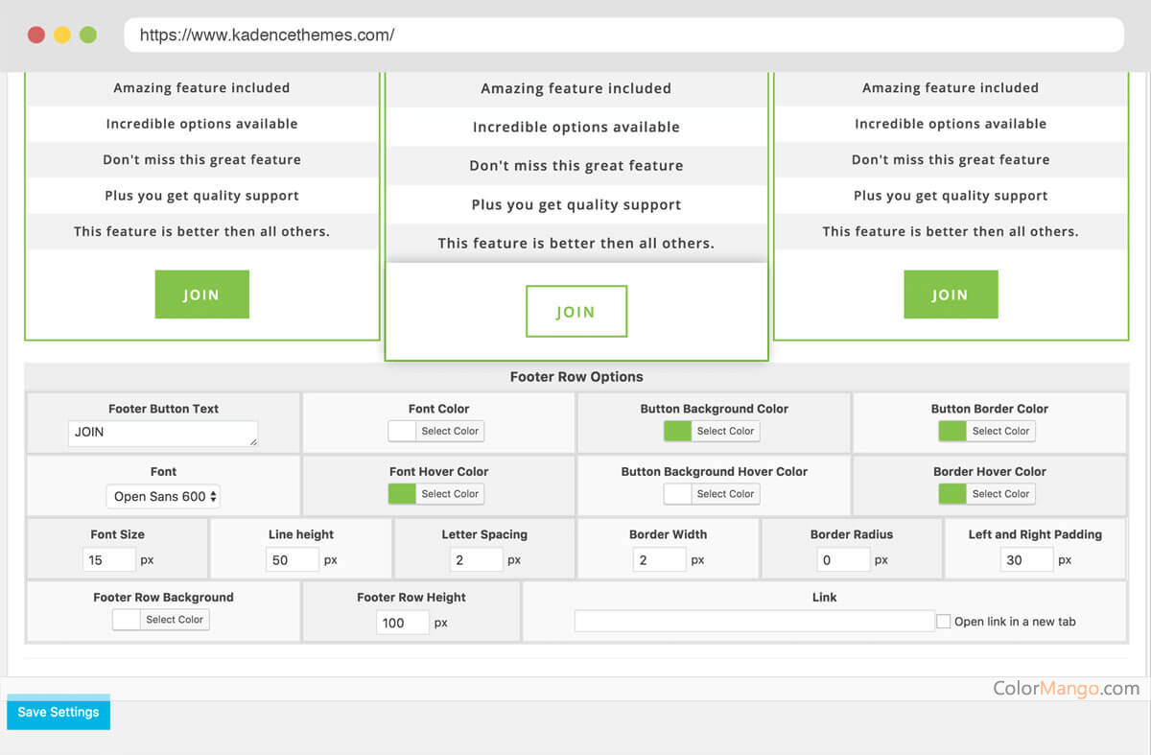Viewport: 1151px width, 755px height.
Task: Select the Border Hover Color
Action: (1000, 493)
